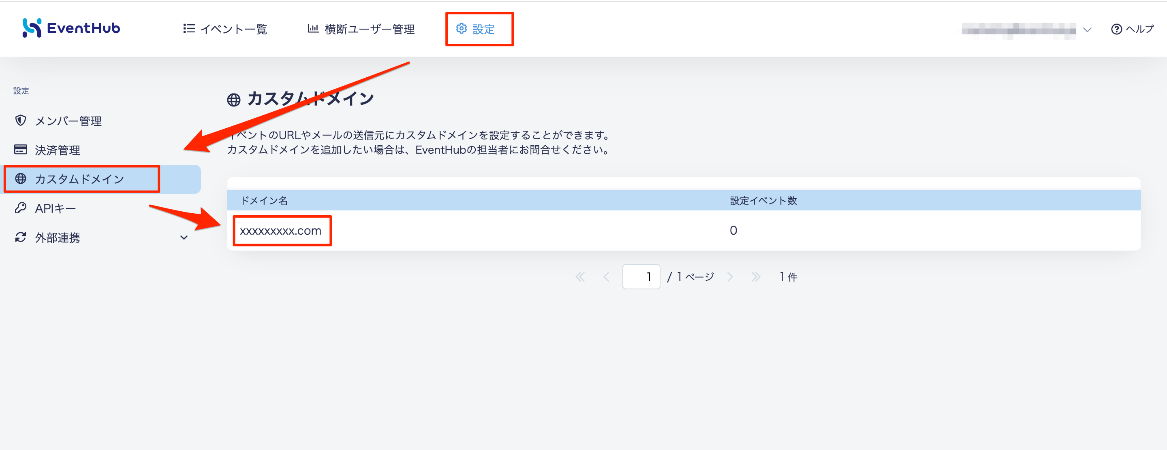1167x450 pixels.
Task: Select カスタムドメイン in the sidebar
Action: [x=80, y=179]
